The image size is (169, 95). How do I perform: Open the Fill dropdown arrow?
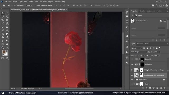tap(159, 56)
